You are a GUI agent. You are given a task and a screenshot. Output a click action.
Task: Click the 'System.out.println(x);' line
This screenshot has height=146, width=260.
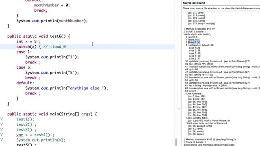[x=41, y=140]
